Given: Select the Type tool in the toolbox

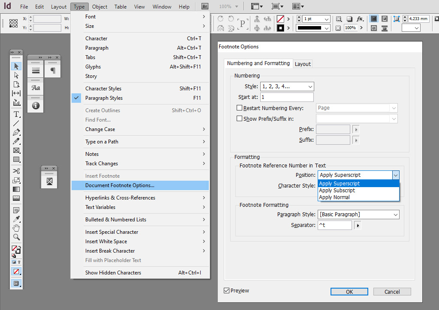Looking at the screenshot, I should point(16,114).
